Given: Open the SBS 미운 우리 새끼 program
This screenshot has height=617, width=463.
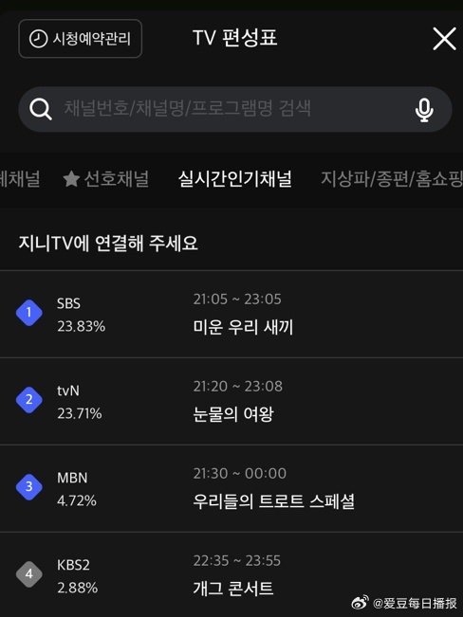Looking at the screenshot, I should (231, 315).
